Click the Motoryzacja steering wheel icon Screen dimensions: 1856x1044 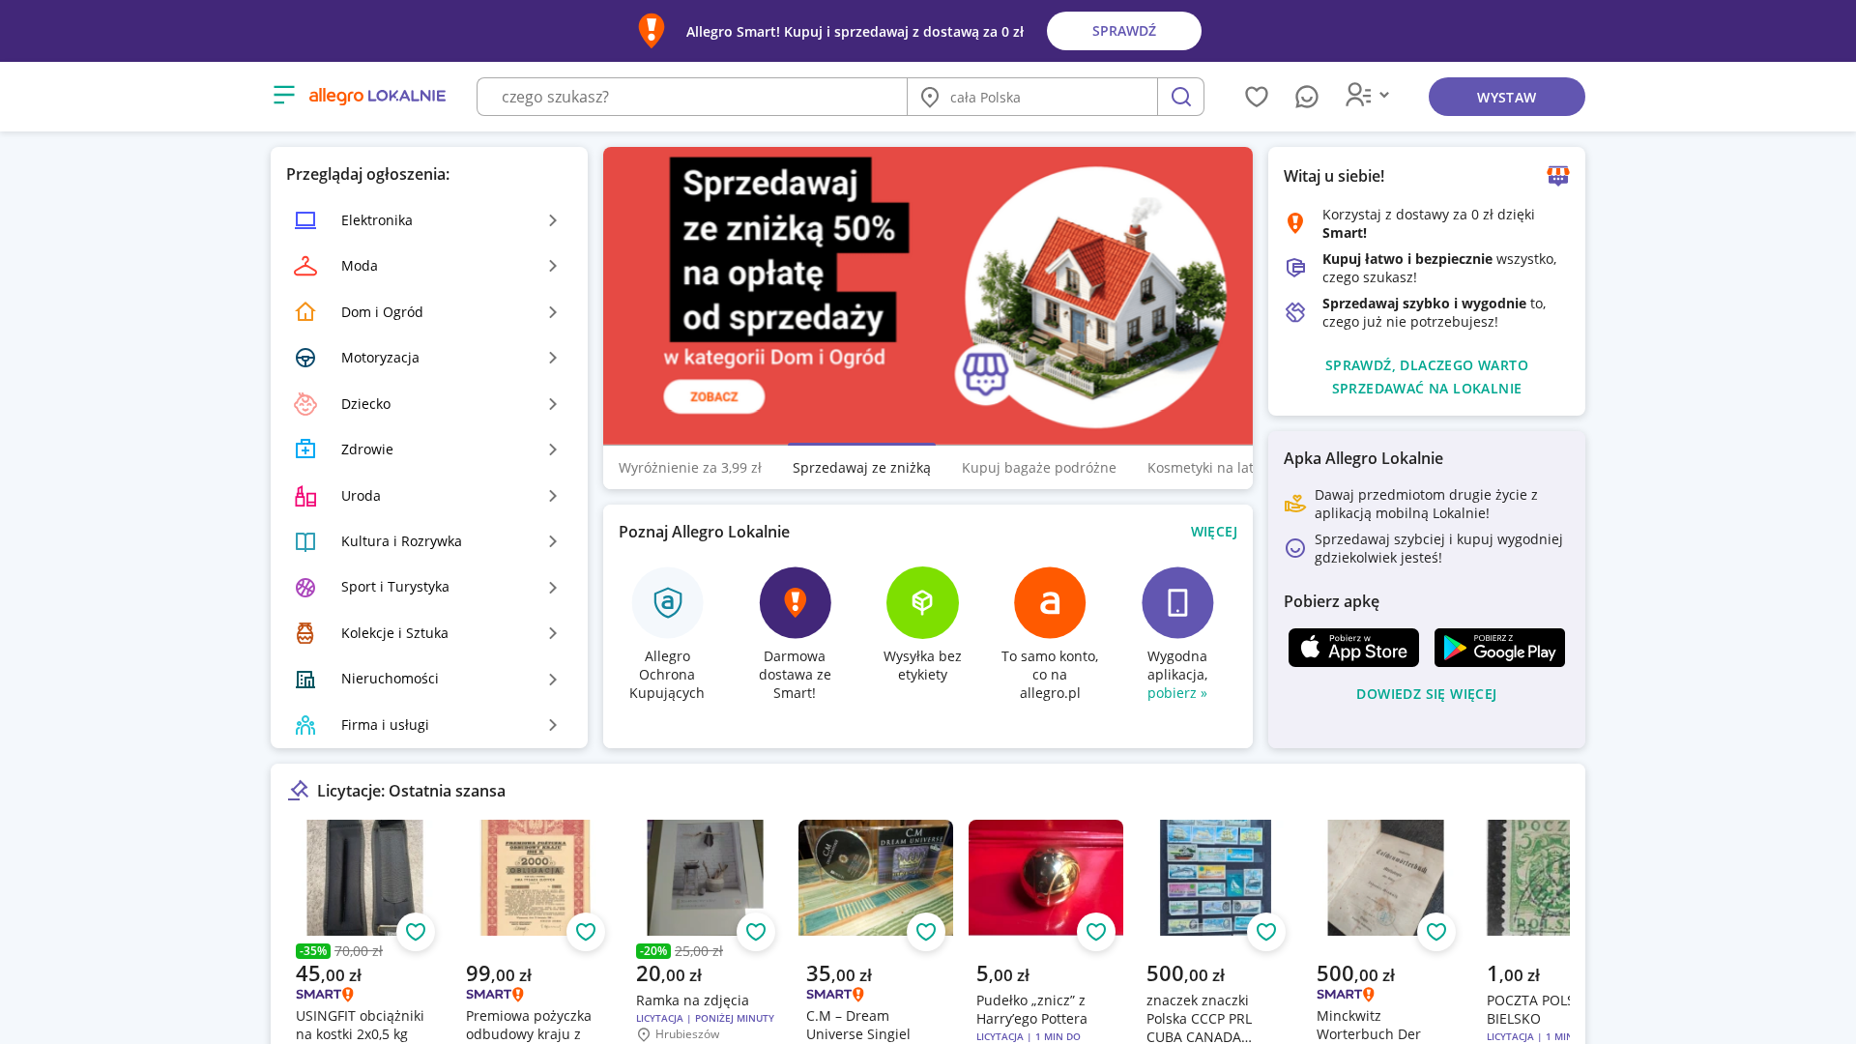[x=305, y=358]
